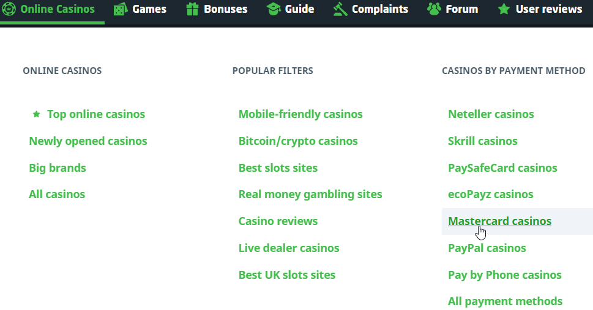Open Best UK slots sites
Screen dimensions: 593x310
click(287, 275)
